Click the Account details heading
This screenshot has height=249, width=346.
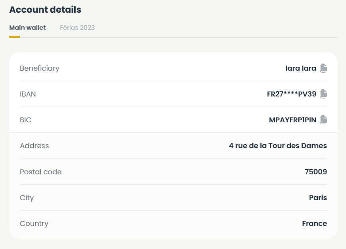(x=45, y=10)
